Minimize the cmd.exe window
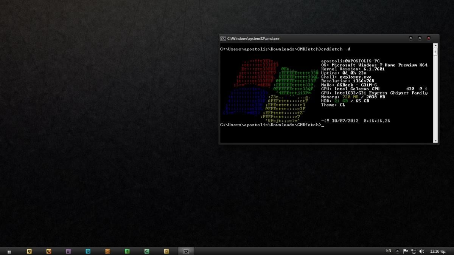The width and height of the screenshot is (454, 255). (x=411, y=38)
